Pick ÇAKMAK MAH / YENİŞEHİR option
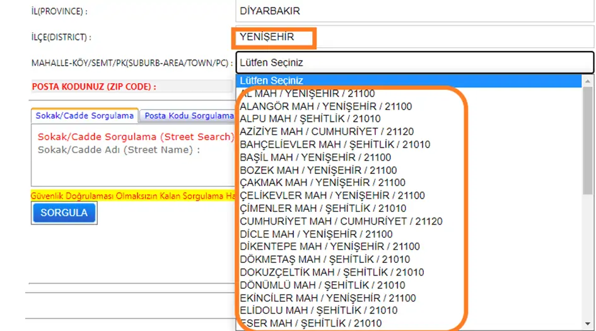This screenshot has width=596, height=331. (322, 183)
